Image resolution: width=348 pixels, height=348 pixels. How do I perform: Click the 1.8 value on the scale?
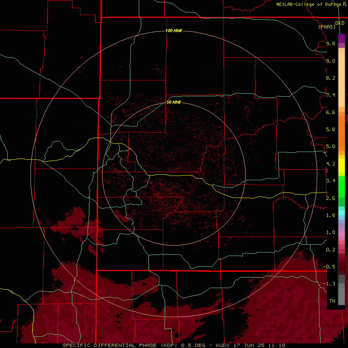(x=331, y=215)
